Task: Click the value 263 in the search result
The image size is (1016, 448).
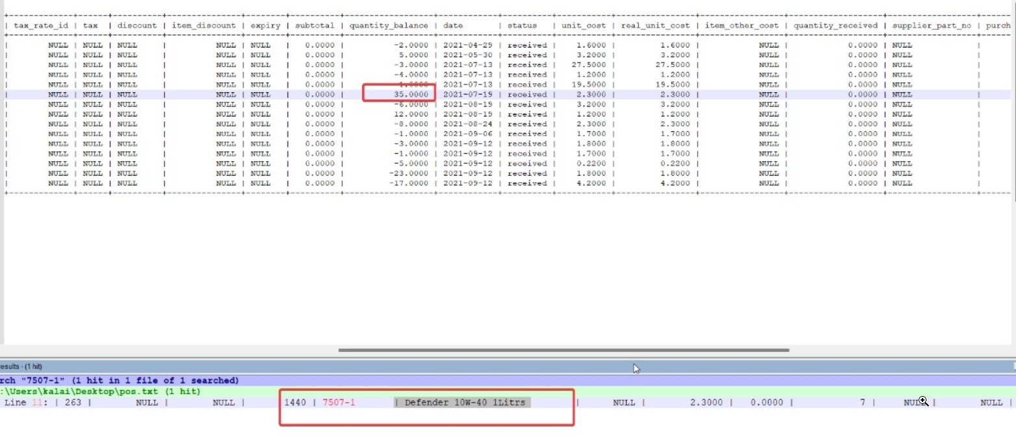Action: (73, 403)
